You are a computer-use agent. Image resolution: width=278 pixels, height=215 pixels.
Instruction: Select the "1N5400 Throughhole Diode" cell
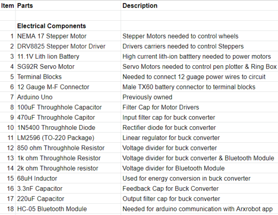68,127
